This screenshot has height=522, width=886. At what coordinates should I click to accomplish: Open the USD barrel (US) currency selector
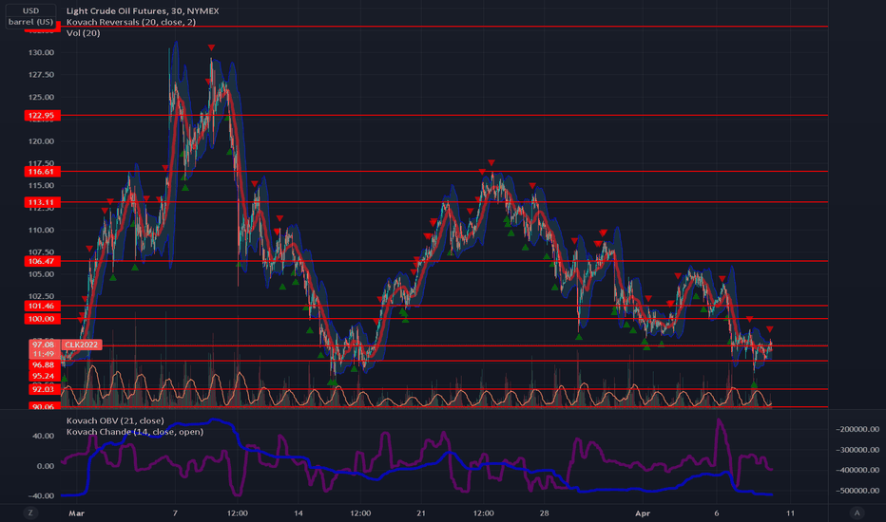(x=30, y=16)
